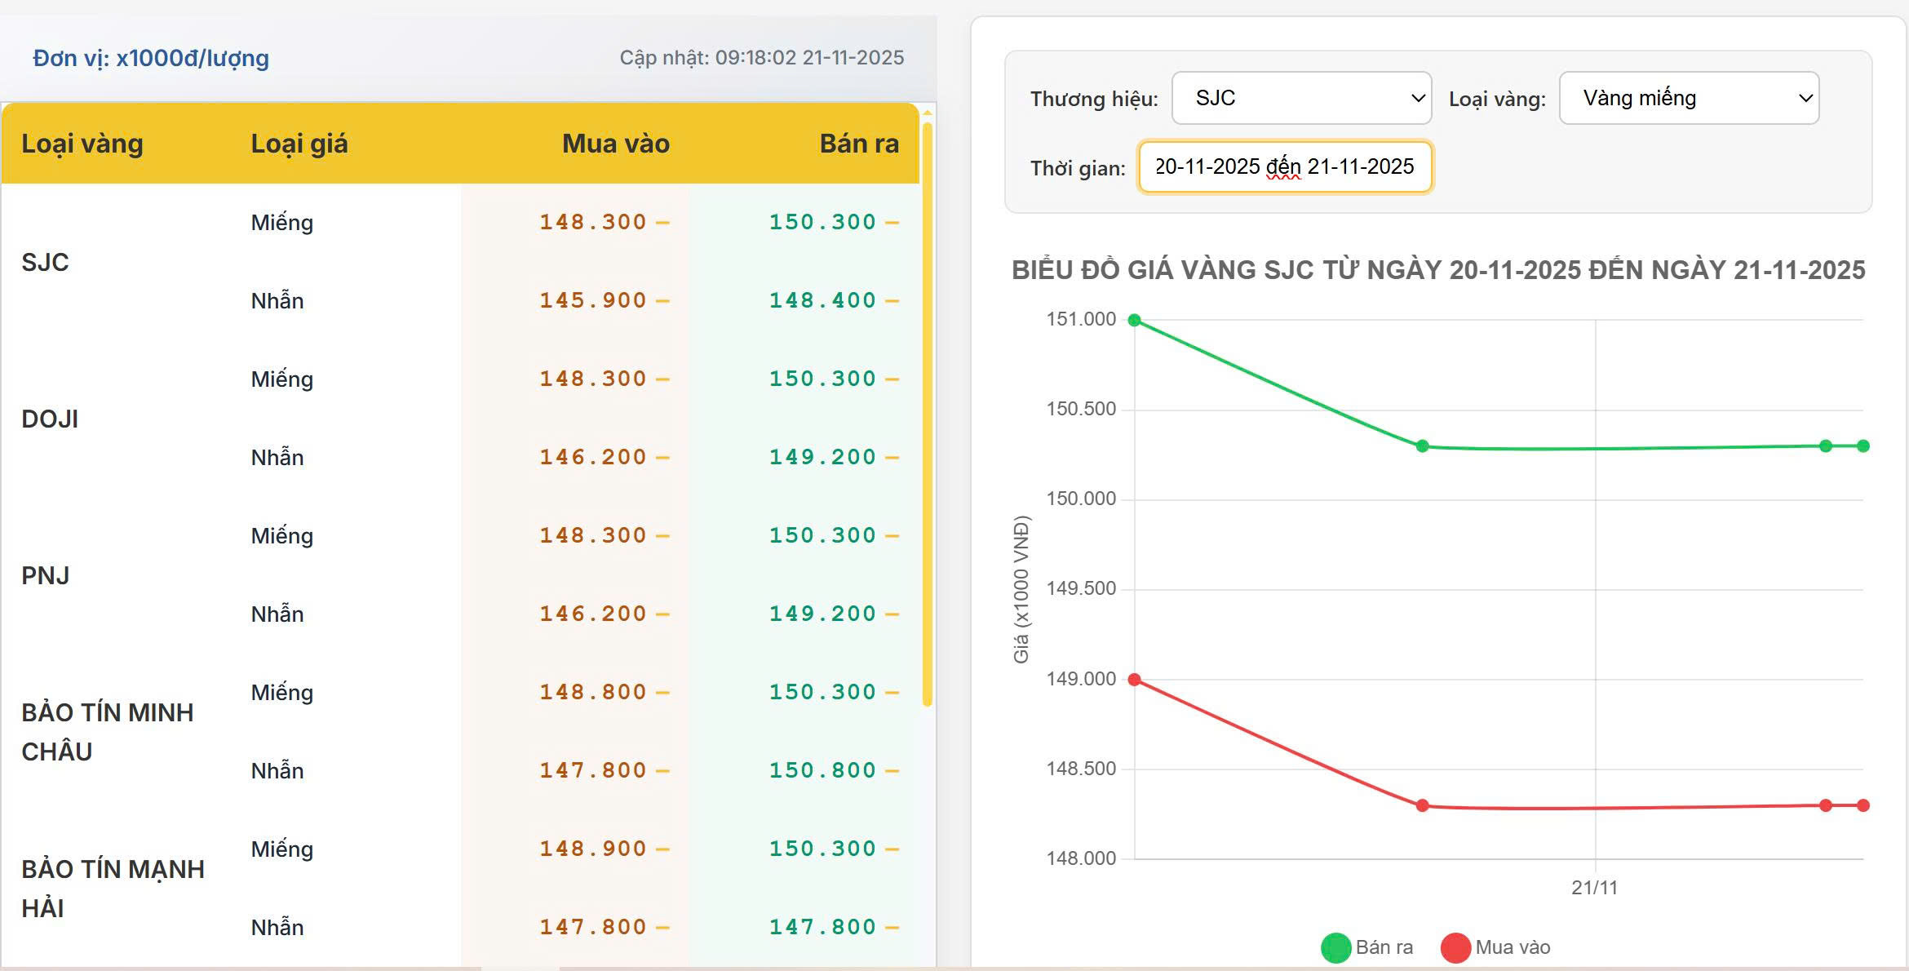Click the Thời gian date range field
The width and height of the screenshot is (1909, 971).
1285,167
